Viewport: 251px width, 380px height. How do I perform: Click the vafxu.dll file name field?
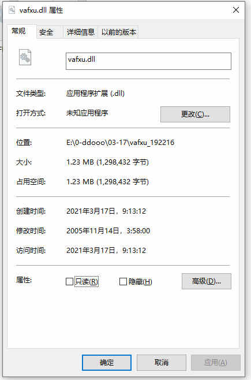148,61
